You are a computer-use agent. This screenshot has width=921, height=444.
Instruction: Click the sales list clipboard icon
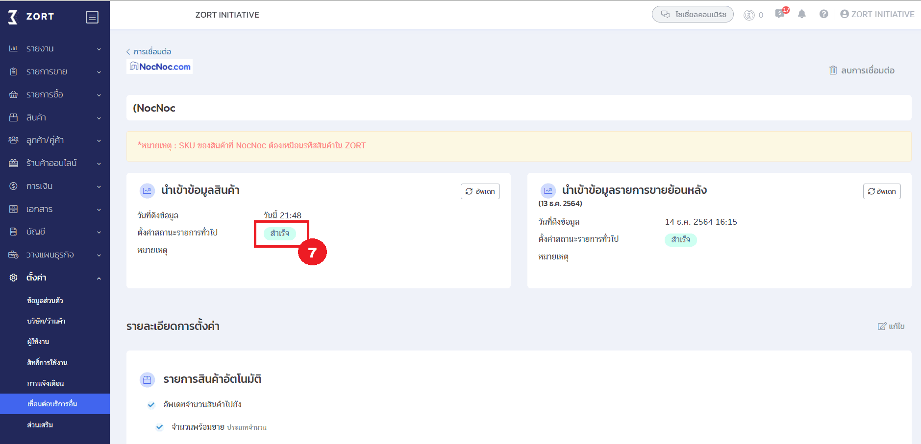coord(13,71)
